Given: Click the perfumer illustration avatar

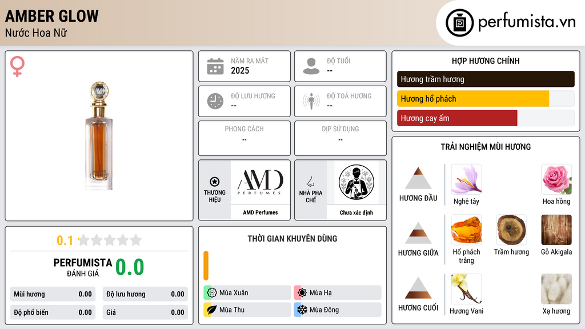Looking at the screenshot, I should (x=356, y=182).
